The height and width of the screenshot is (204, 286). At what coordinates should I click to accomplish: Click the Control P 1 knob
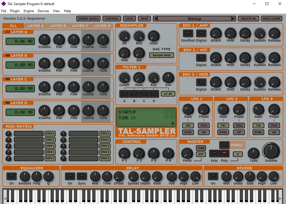124,153
